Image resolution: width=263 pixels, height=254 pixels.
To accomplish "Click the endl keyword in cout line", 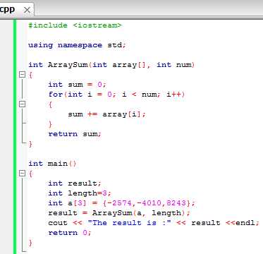I will [x=245, y=223].
